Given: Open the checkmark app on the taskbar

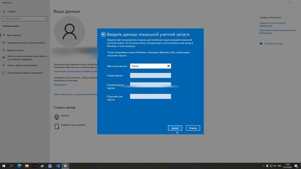Looking at the screenshot, I should coord(42,166).
